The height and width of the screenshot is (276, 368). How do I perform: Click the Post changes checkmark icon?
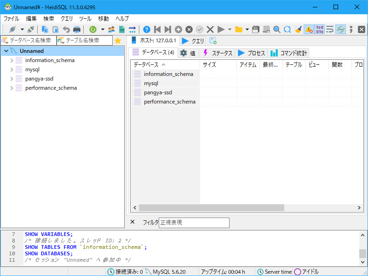[x=200, y=29]
